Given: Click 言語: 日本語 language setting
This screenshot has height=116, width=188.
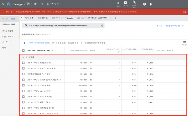Looking at the screenshot, I should pos(43,18).
